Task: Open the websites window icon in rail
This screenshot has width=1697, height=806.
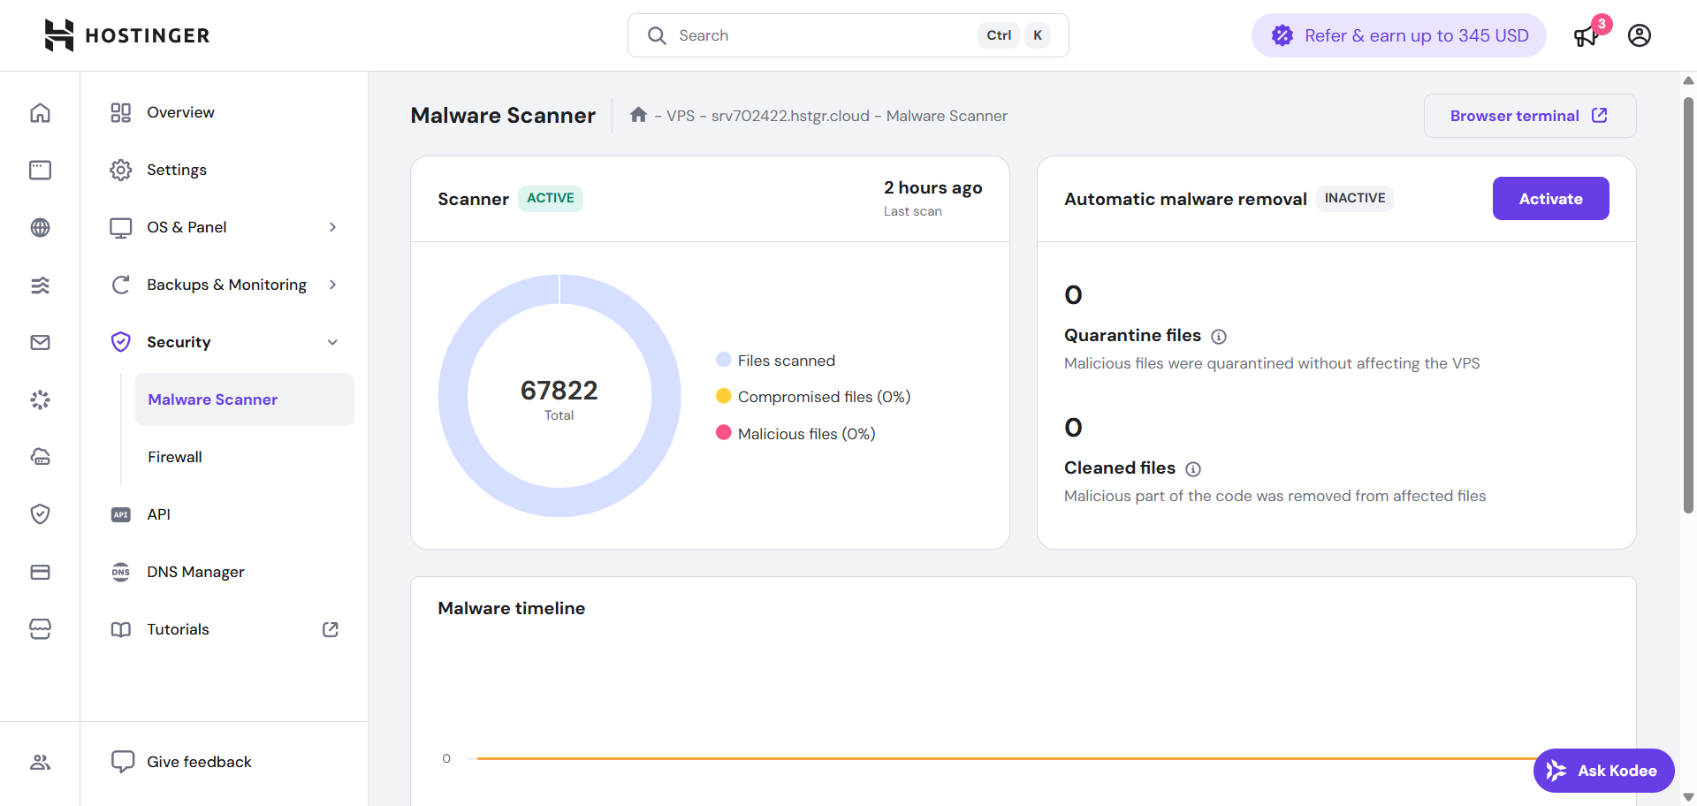Action: [x=40, y=170]
